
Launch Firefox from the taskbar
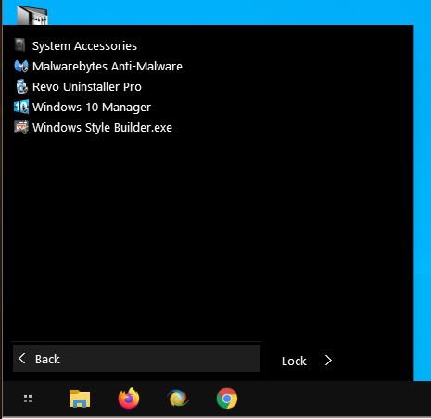[x=129, y=399]
